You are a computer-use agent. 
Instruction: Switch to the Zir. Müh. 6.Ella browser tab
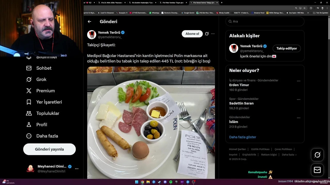click(112, 3)
